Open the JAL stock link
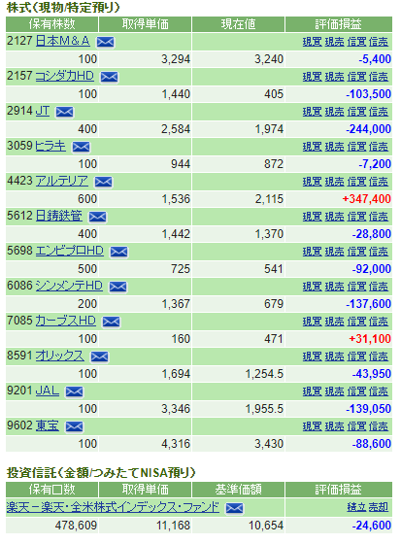The width and height of the screenshot is (401, 544). pos(48,391)
